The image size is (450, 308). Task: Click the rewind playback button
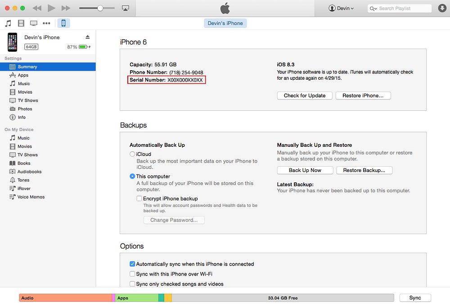pos(37,8)
